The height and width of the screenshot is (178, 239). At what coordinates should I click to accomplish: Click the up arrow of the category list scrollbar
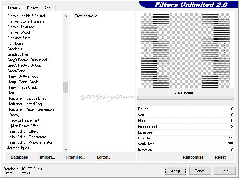click(x=66, y=16)
